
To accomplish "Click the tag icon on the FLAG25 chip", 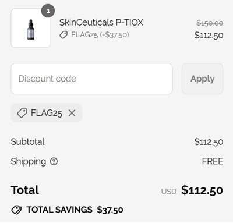I will [x=22, y=113].
